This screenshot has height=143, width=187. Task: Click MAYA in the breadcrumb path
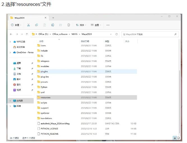click(74, 34)
